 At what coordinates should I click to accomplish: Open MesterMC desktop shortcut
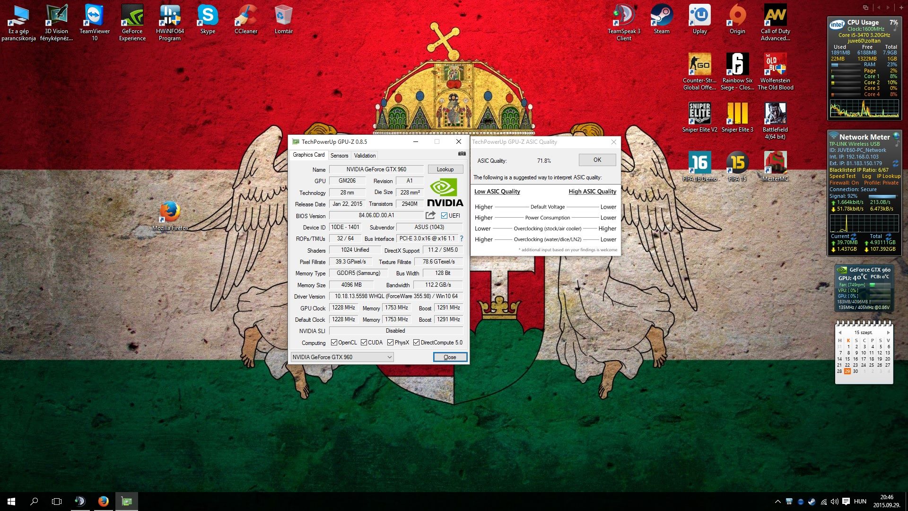[775, 167]
